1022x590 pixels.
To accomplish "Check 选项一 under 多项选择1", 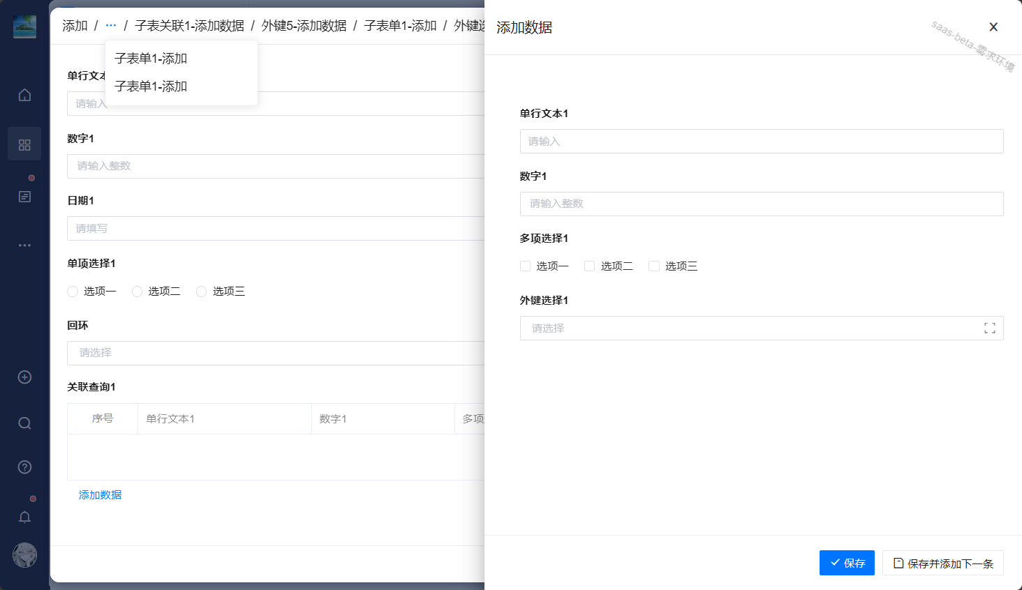I will point(526,266).
